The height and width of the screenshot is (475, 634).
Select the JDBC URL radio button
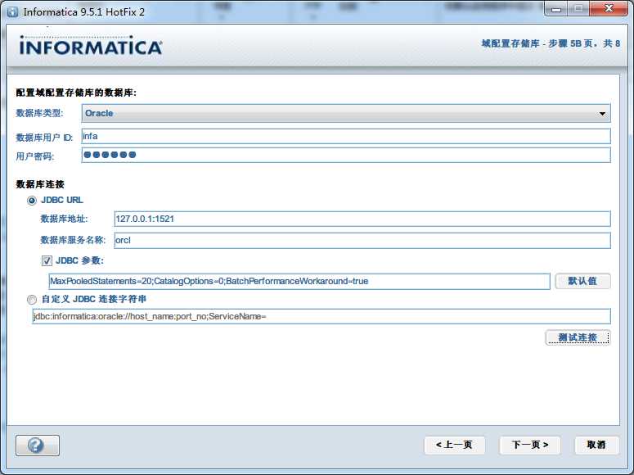coord(32,200)
